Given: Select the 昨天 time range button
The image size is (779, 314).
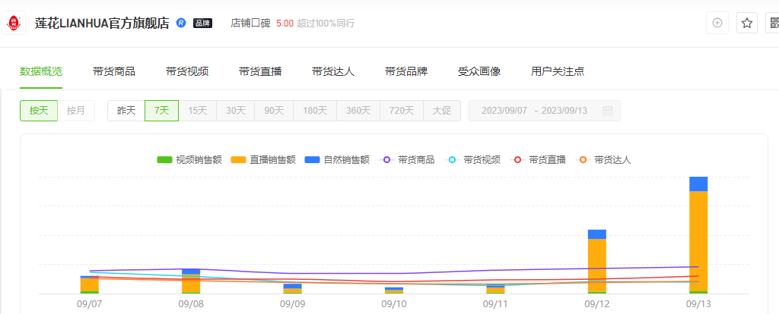Looking at the screenshot, I should click(x=126, y=111).
